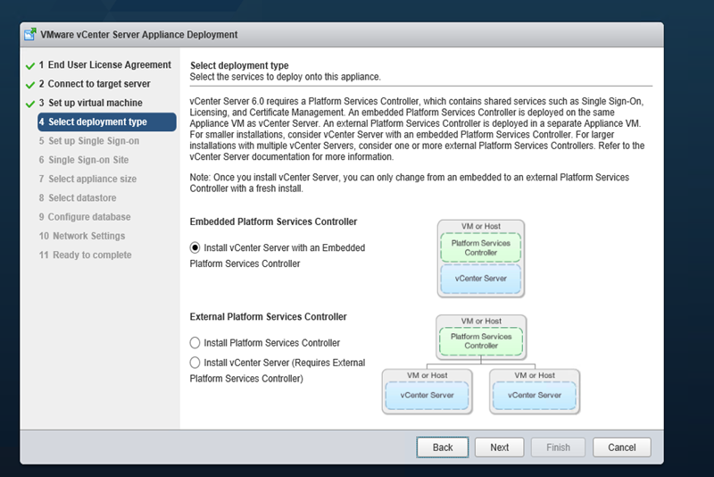Click step 7 Select appliance size
The height and width of the screenshot is (477, 714).
87,179
